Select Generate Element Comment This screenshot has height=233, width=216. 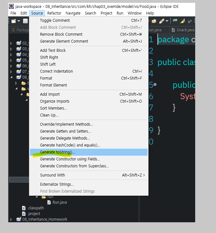point(89,41)
